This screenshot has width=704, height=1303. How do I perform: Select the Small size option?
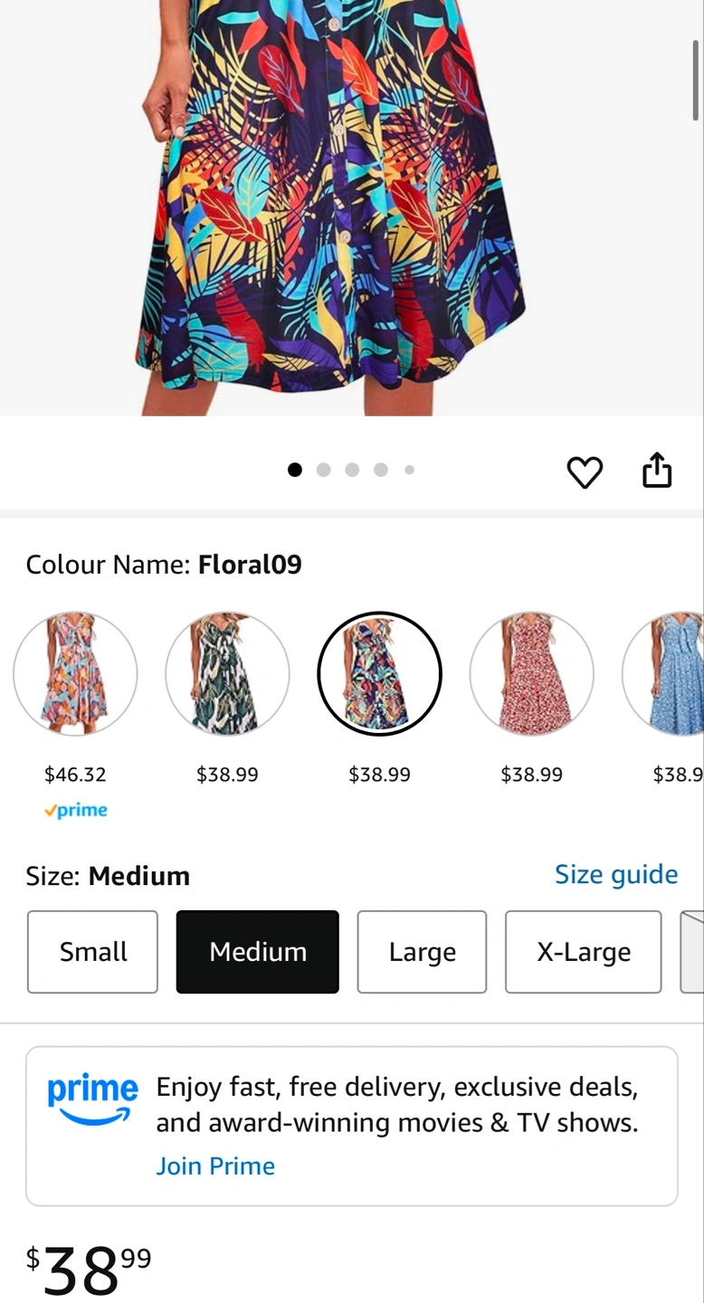click(x=92, y=952)
